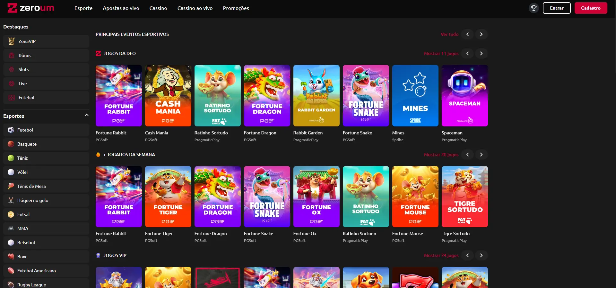The width and height of the screenshot is (616, 288).
Task: Open Promoções menu
Action: click(x=236, y=8)
